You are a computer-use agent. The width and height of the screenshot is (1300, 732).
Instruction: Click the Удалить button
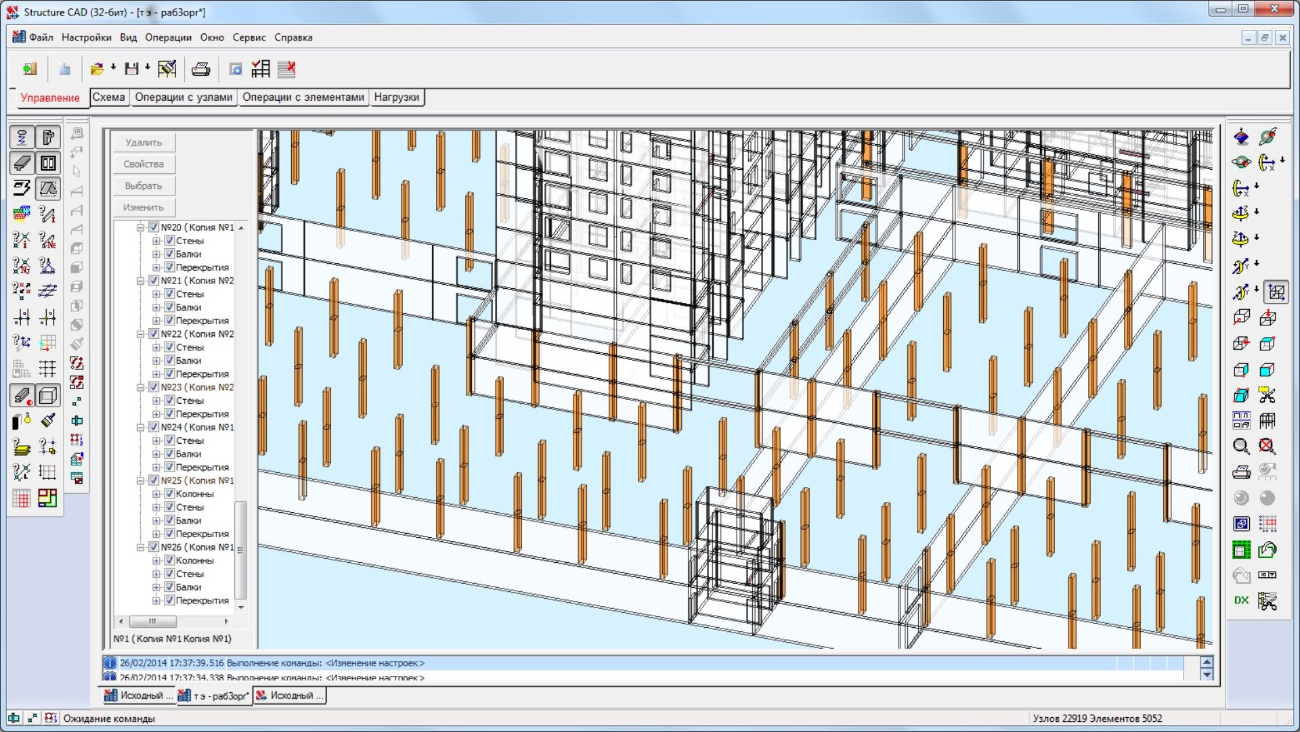pos(144,143)
